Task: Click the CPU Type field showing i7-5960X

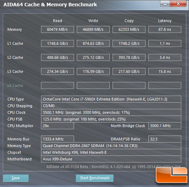Action: click(111, 99)
